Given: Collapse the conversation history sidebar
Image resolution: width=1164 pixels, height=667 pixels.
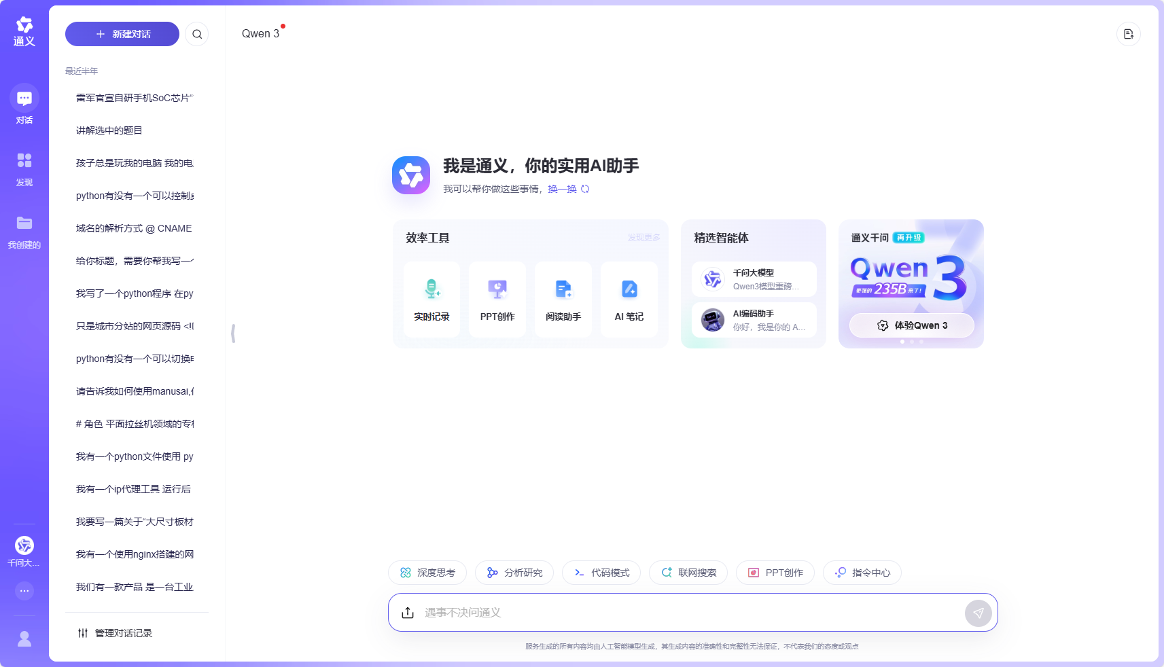Looking at the screenshot, I should point(234,333).
